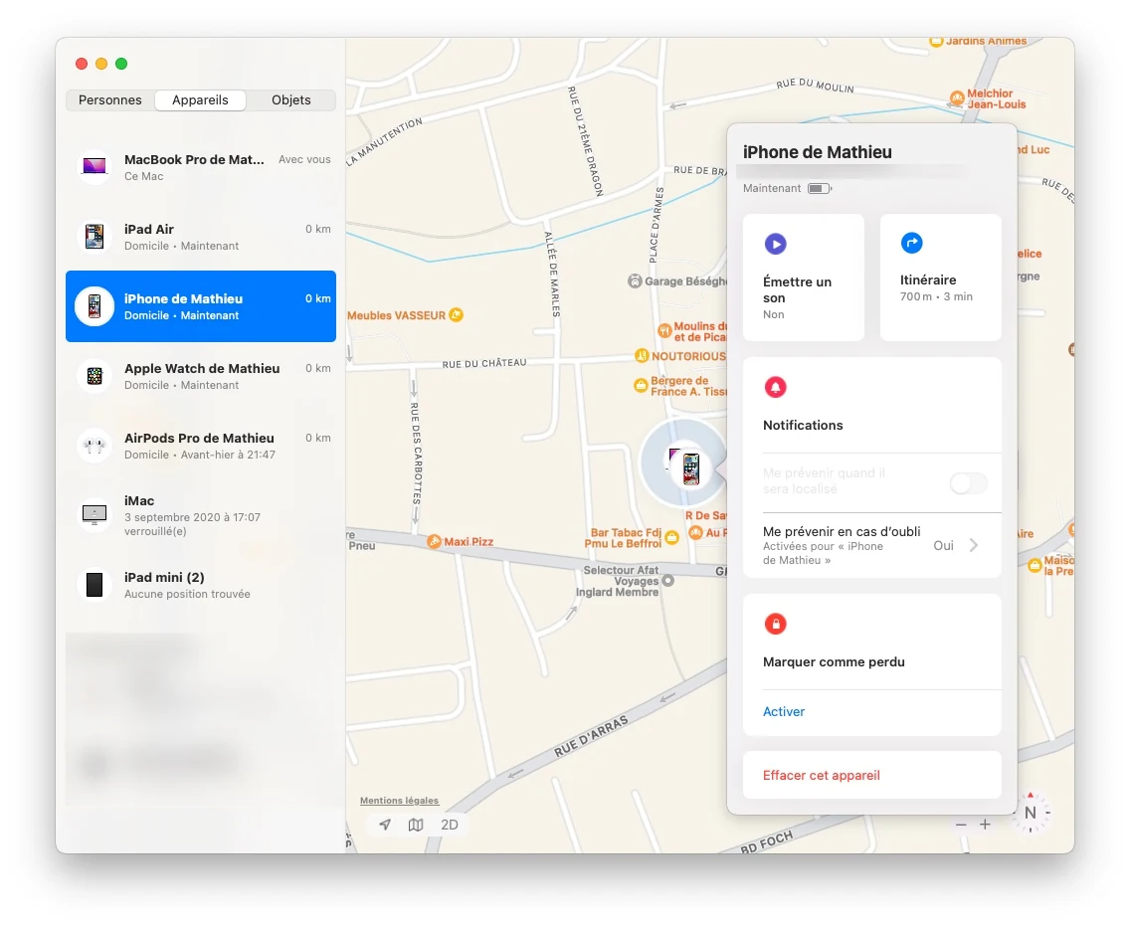Viewport: 1130px width, 927px height.
Task: Zoom out the map with minus button
Action: [961, 824]
